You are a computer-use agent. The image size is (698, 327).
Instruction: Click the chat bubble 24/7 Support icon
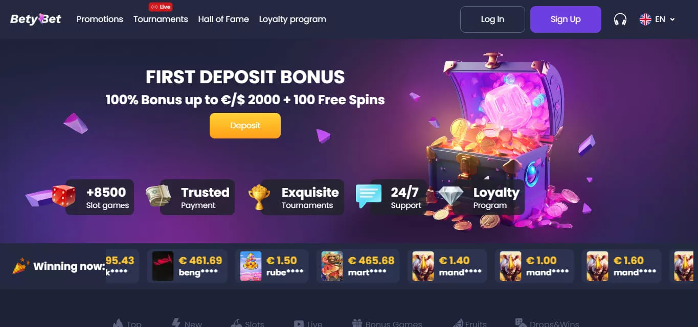click(369, 196)
